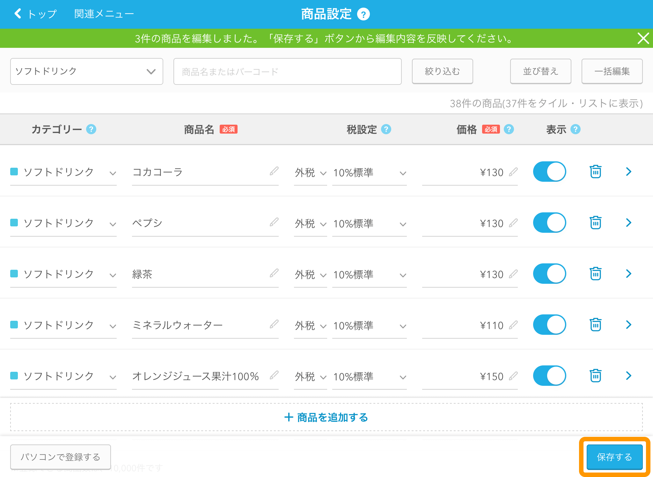Image resolution: width=653 pixels, height=477 pixels.
Task: Click the 絞り込む filter button
Action: pos(442,71)
